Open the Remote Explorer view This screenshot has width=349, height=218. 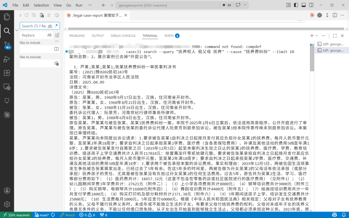pos(7,87)
